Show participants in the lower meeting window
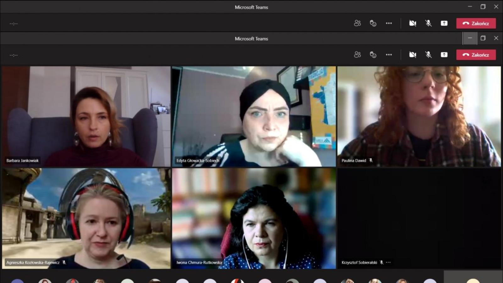 [357, 54]
